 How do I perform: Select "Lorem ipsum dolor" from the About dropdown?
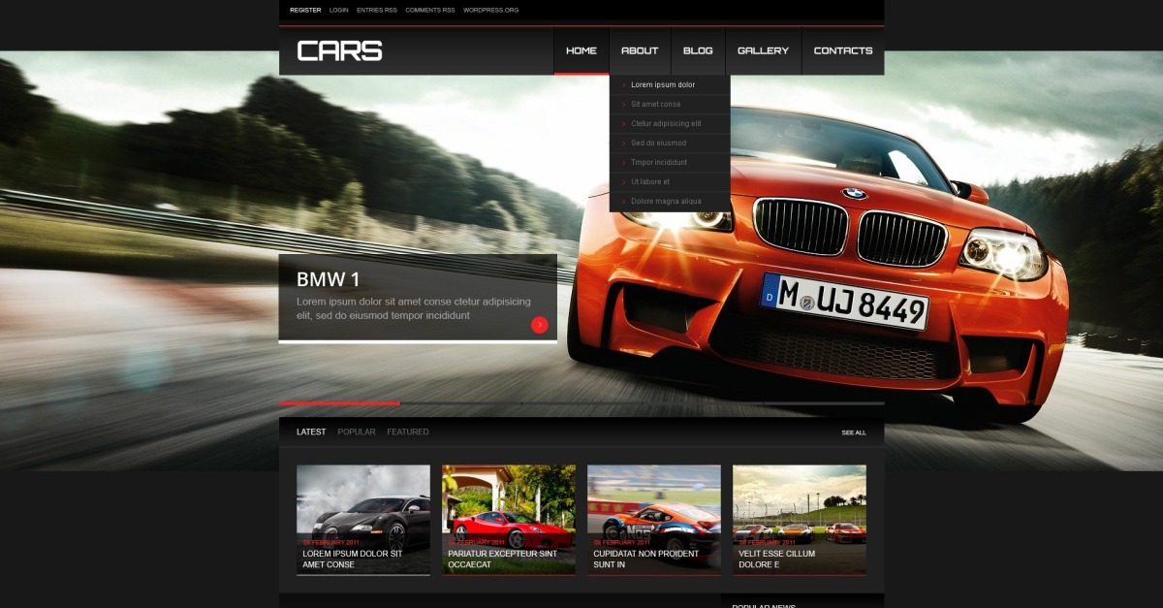pyautogui.click(x=663, y=85)
